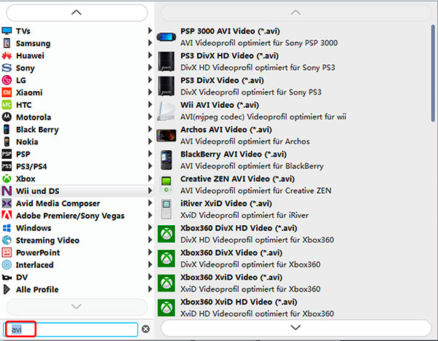
Task: Expand the Huawei submenu arrow
Action: coord(150,55)
